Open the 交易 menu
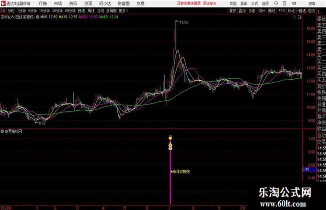326x210 pixels. pos(140,3)
